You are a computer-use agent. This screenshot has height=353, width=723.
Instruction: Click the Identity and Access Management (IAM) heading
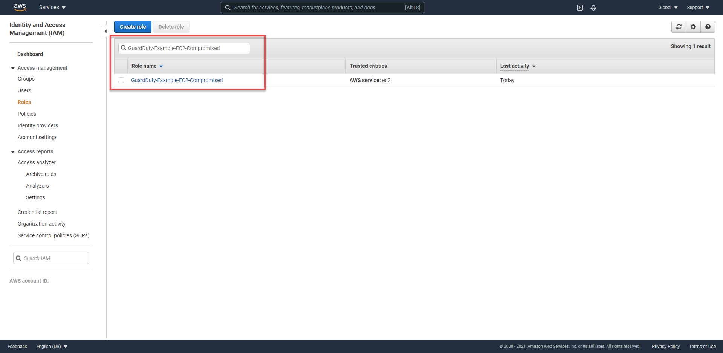(37, 29)
